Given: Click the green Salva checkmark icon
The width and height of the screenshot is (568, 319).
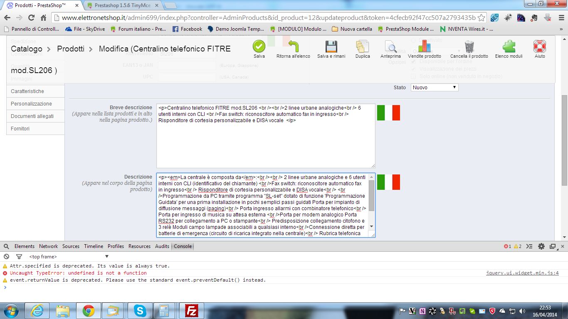Looking at the screenshot, I should coord(259,46).
